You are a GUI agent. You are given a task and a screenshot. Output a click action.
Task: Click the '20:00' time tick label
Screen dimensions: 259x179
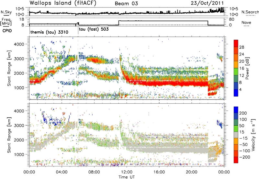(x=191, y=172)
